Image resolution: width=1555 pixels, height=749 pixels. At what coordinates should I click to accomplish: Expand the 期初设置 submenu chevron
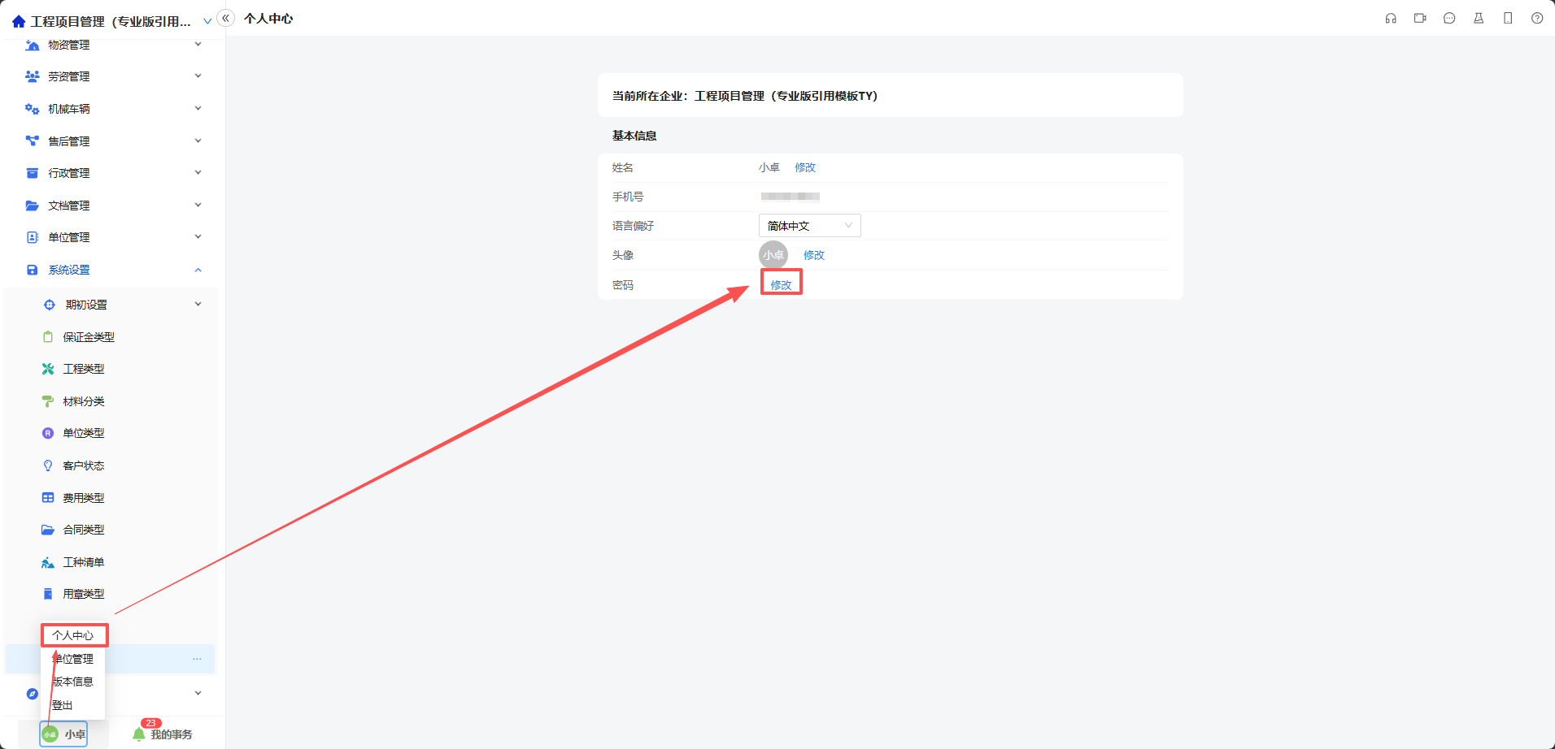pyautogui.click(x=198, y=305)
